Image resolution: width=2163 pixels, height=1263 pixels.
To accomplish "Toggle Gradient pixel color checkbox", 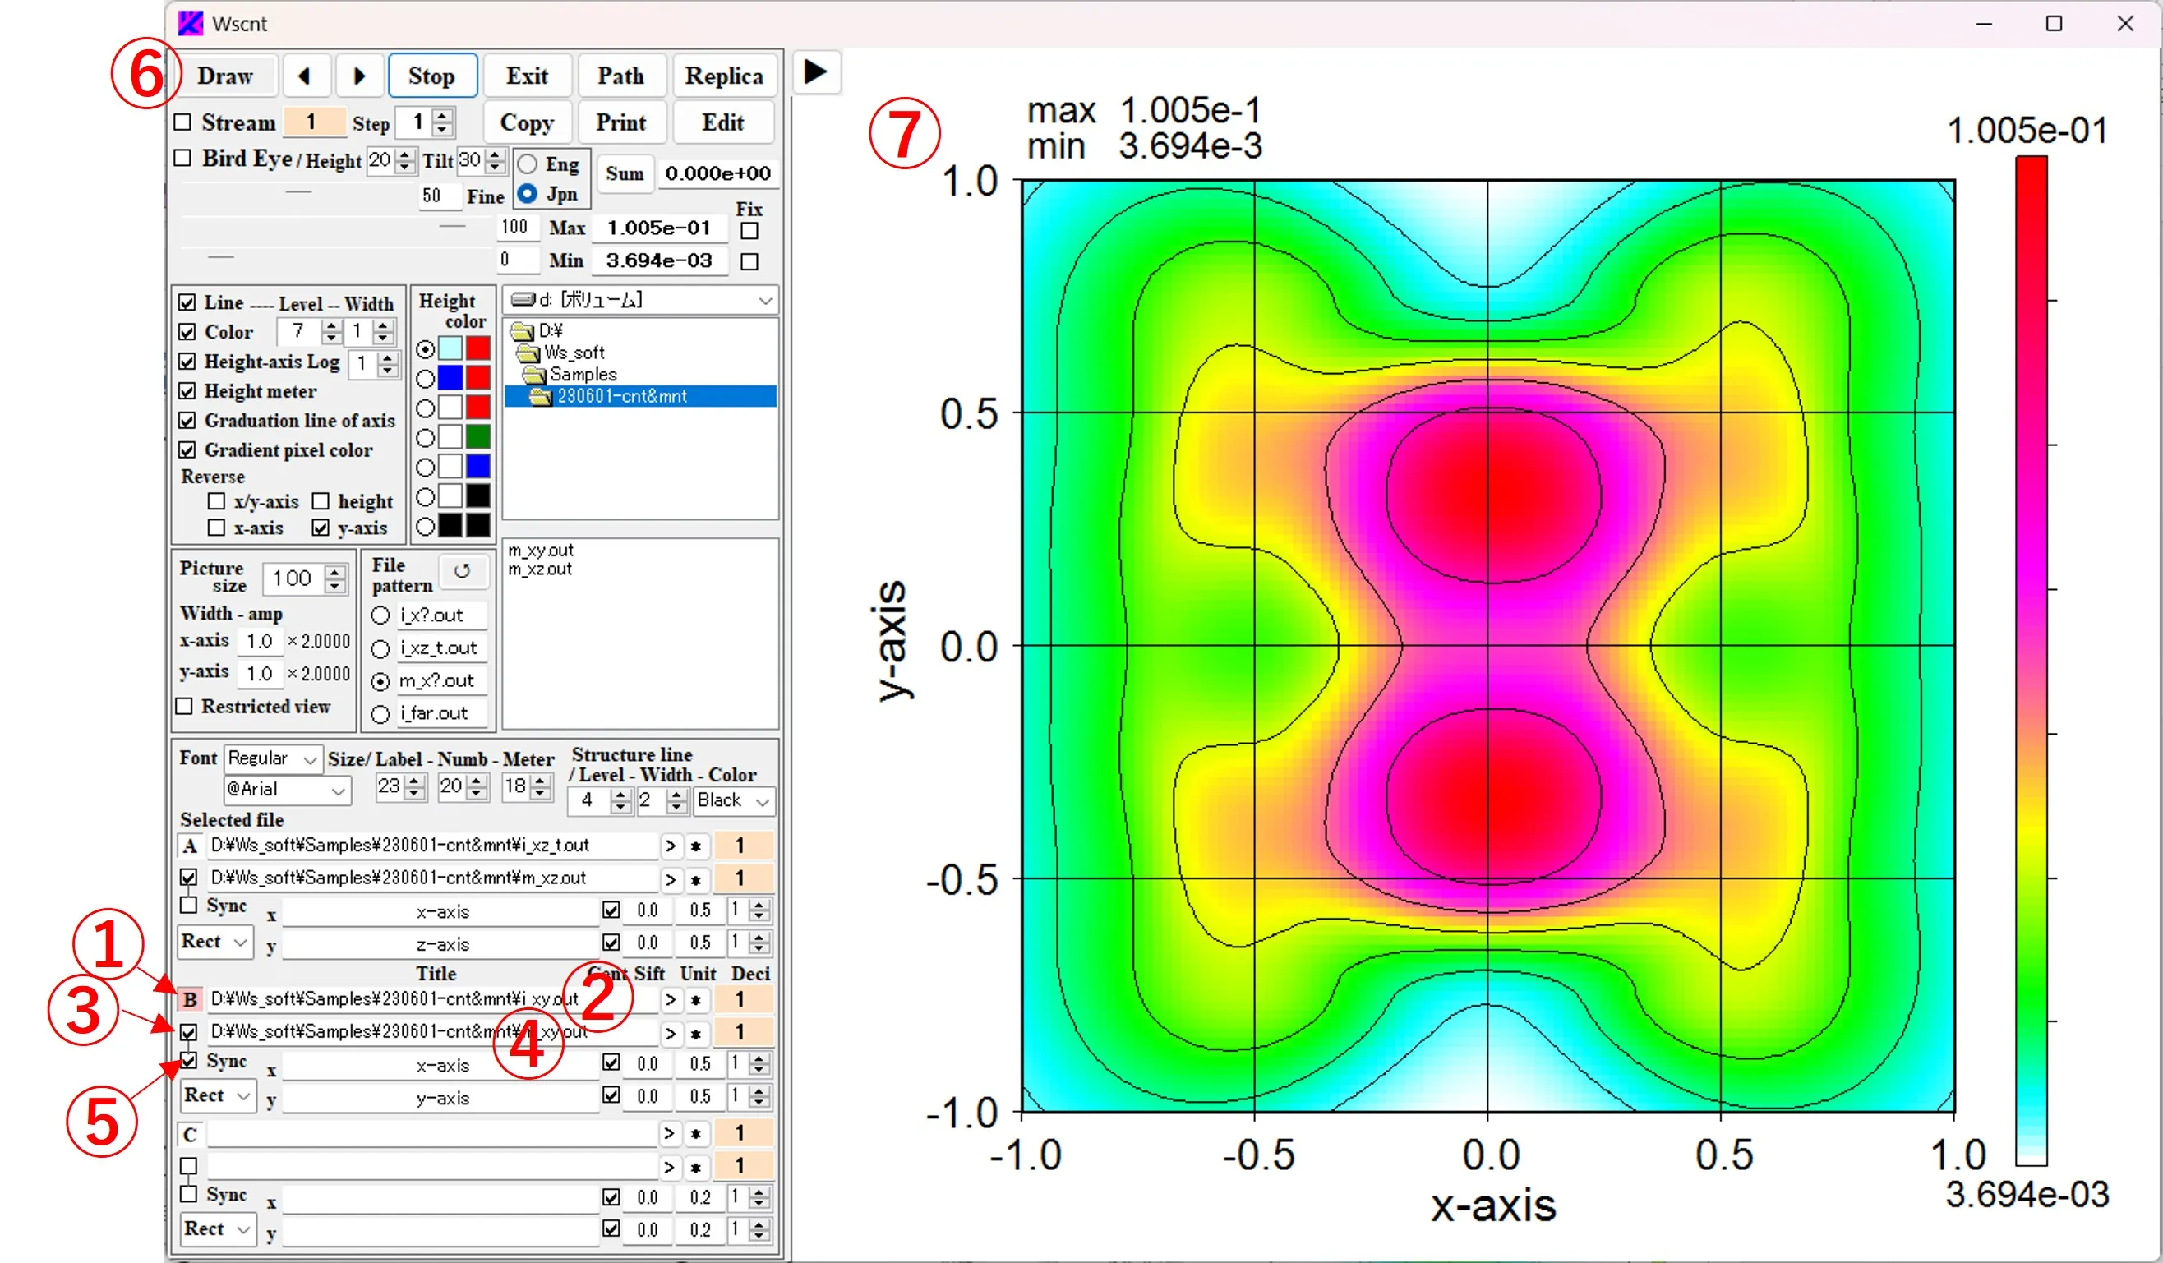I will [x=187, y=449].
